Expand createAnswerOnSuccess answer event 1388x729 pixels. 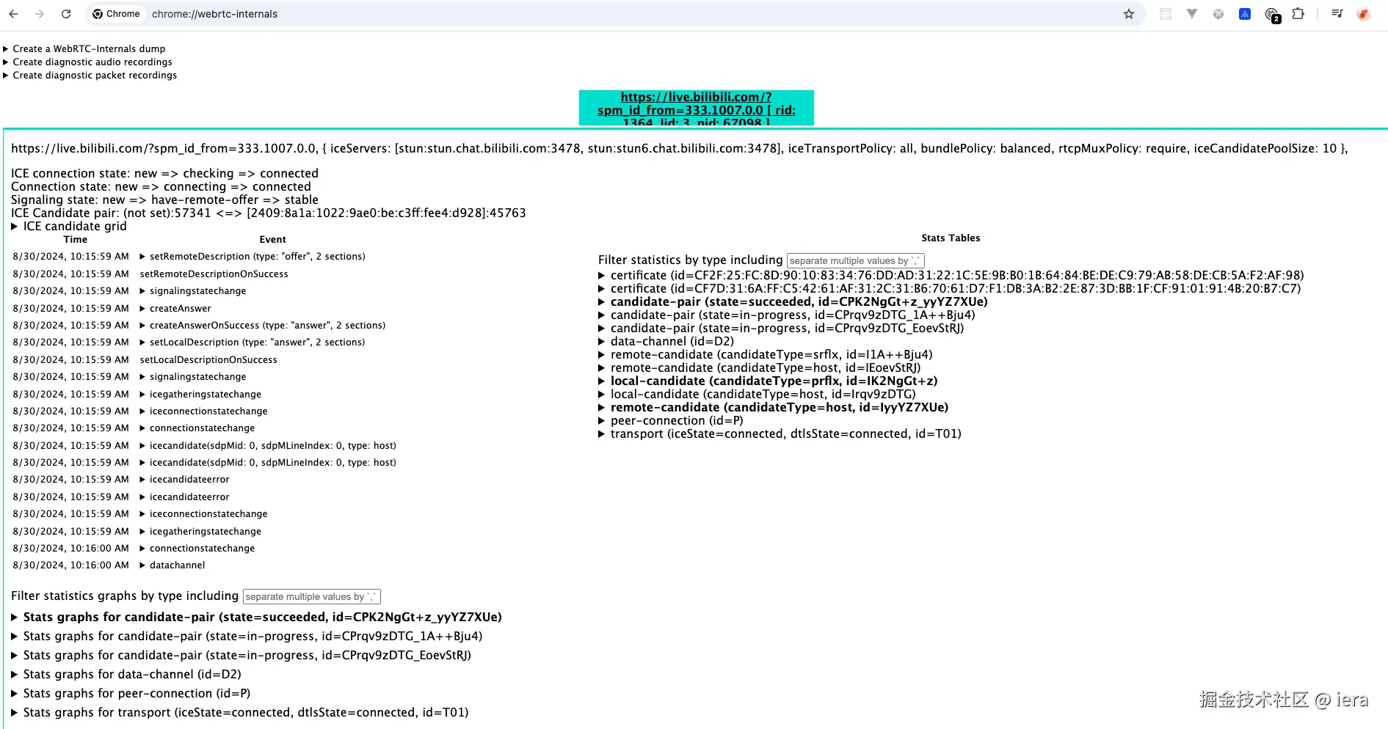pyautogui.click(x=263, y=326)
